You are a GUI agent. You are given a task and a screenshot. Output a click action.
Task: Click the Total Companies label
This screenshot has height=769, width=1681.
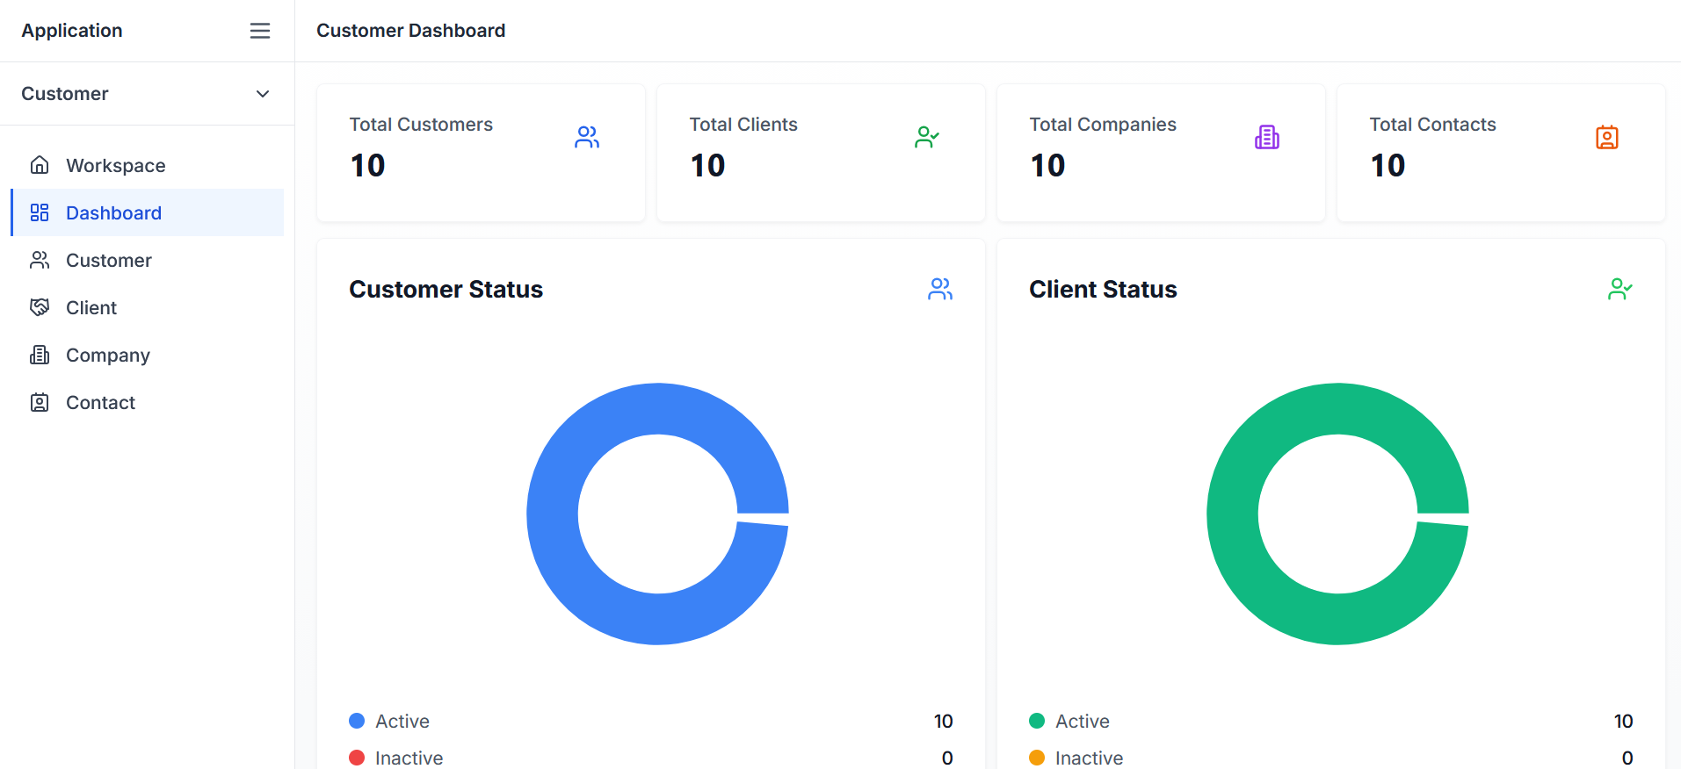[1103, 125]
